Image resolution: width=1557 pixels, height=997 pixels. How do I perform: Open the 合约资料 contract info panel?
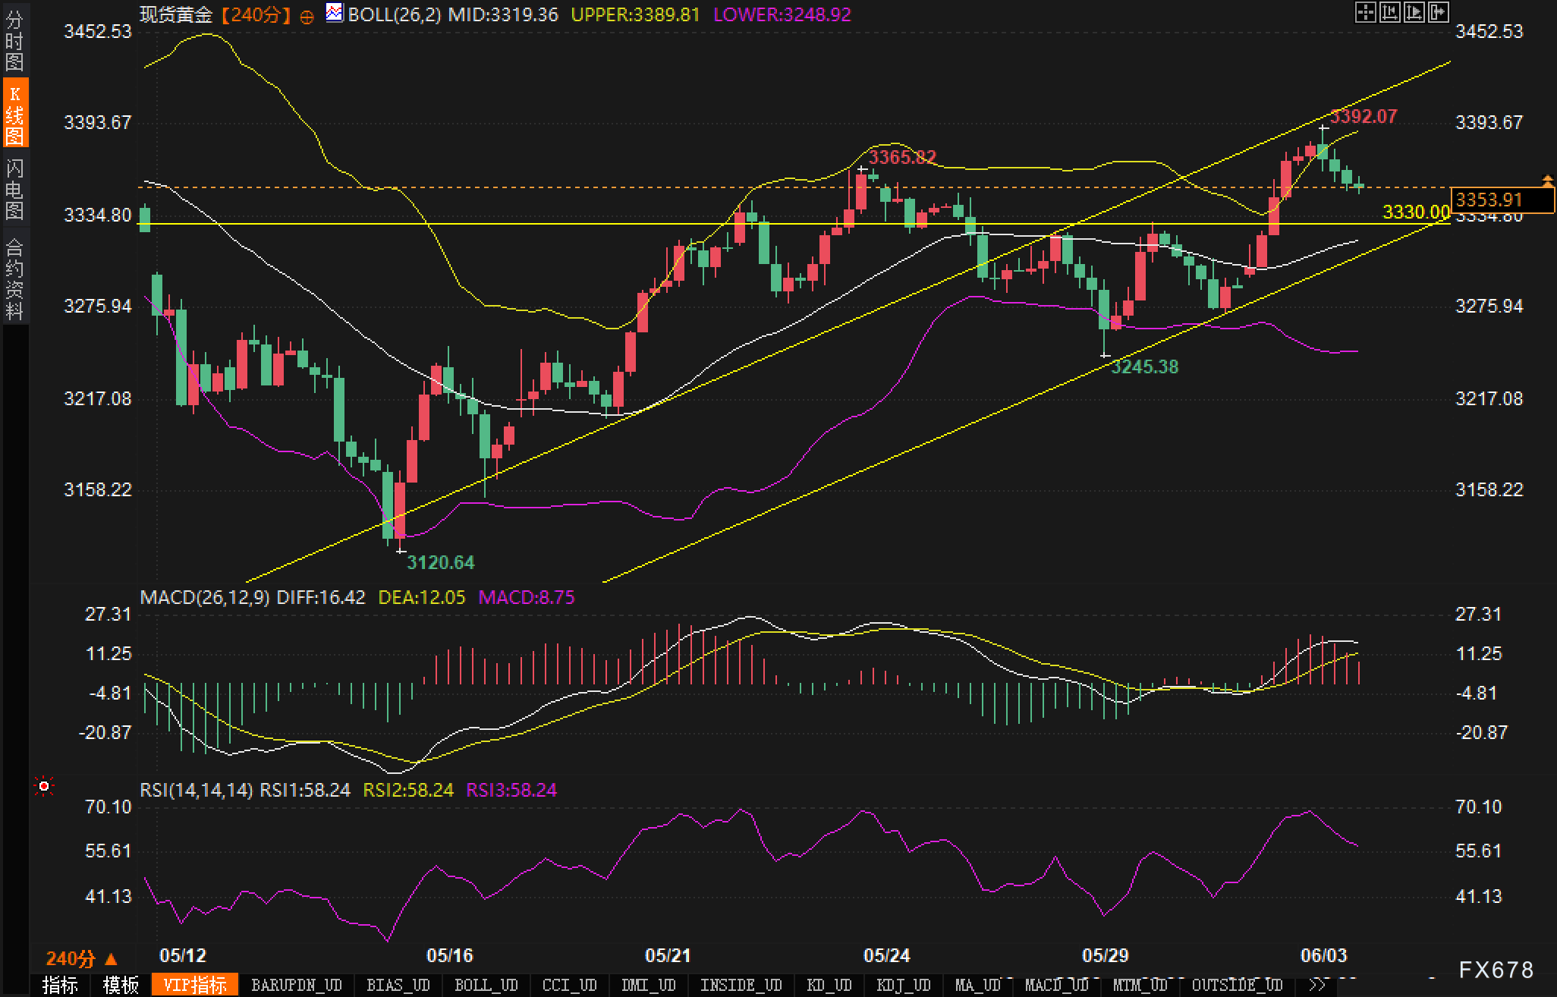click(14, 278)
